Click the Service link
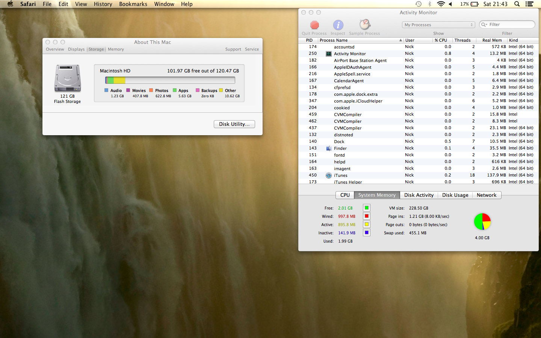This screenshot has width=541, height=338. [x=252, y=49]
